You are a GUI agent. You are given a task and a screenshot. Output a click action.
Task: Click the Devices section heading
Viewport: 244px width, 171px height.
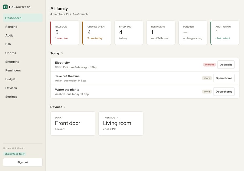[56, 107]
